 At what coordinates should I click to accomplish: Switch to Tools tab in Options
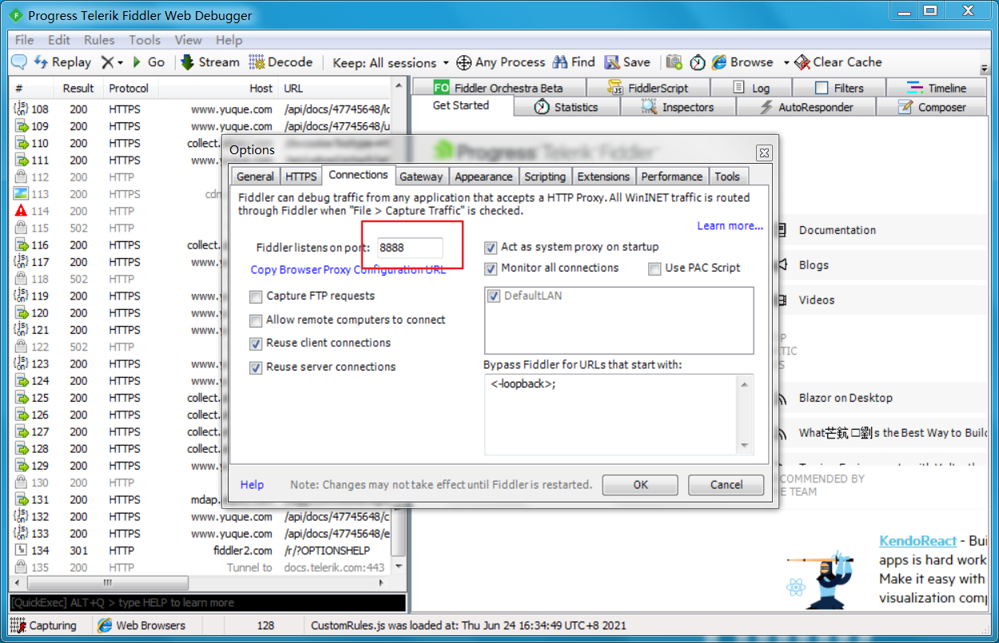(x=727, y=177)
